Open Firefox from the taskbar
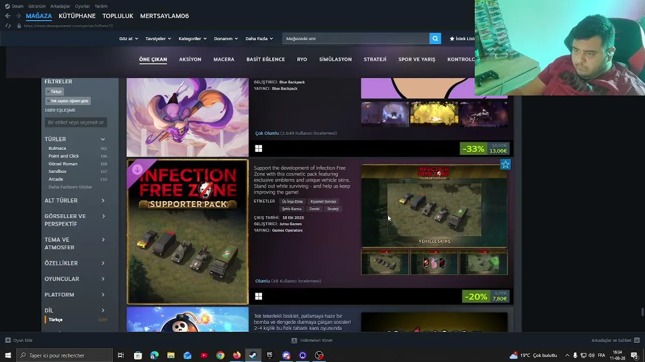Screen dimensions: 645x362 237,355
